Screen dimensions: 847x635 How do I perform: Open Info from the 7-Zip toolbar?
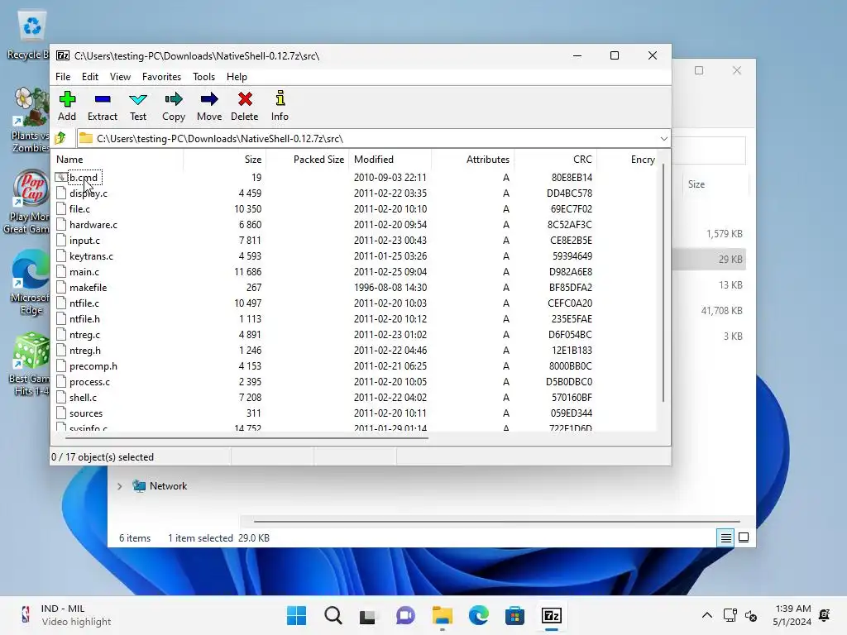point(280,106)
